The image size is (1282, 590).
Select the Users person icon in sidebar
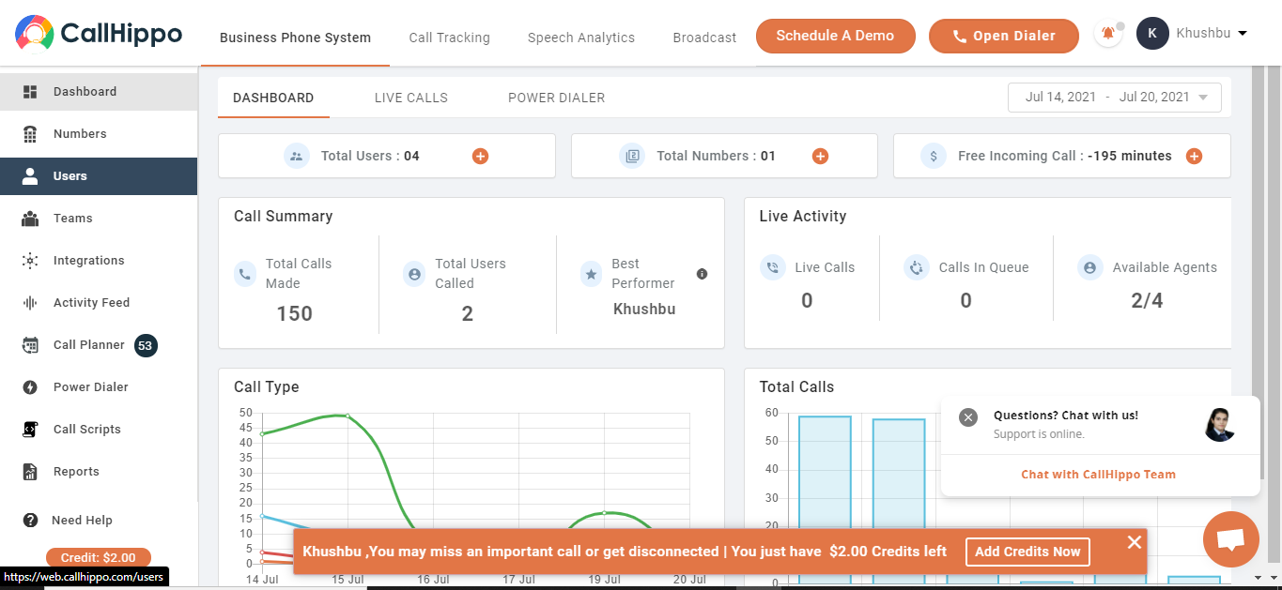point(30,176)
